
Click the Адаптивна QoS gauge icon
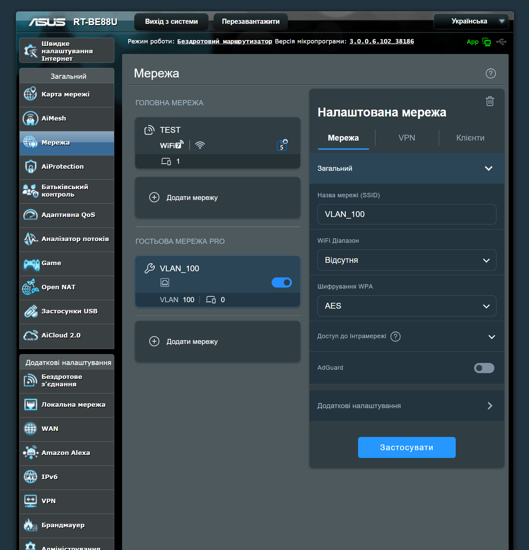pos(30,215)
